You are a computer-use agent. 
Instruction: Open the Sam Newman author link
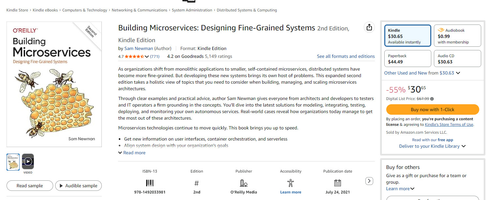pos(139,48)
